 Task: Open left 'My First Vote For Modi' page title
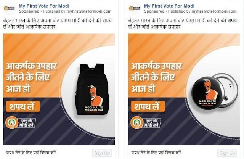coord(44,6)
